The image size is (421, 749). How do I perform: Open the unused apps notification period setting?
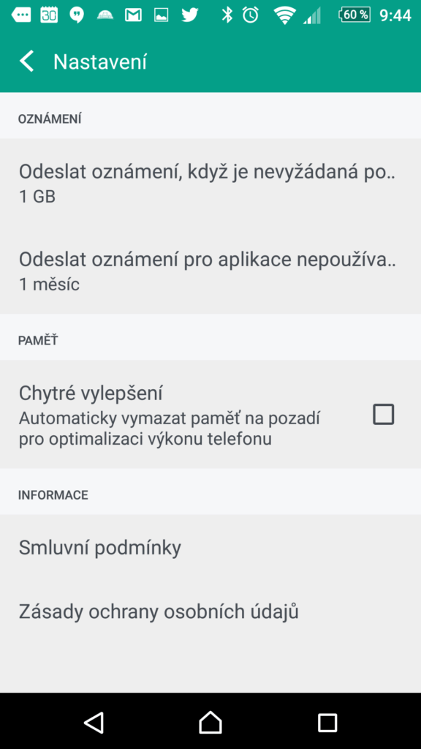pos(210,271)
